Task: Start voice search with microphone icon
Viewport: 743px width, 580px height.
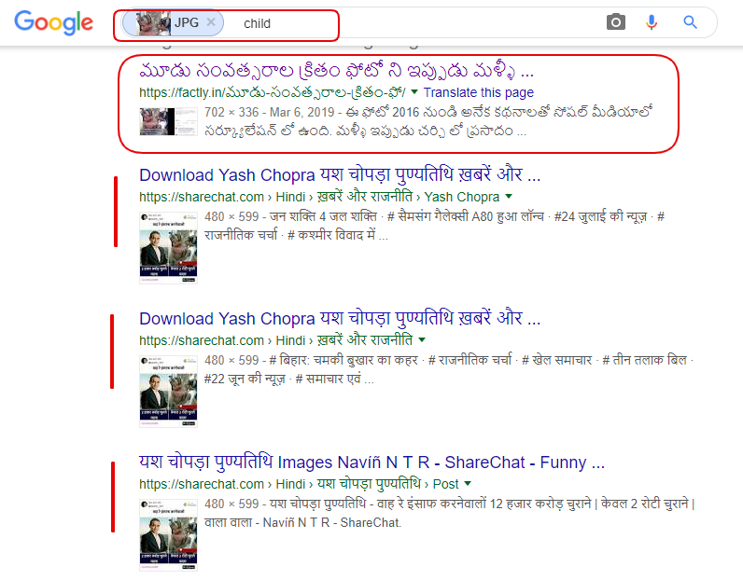Action: (652, 22)
